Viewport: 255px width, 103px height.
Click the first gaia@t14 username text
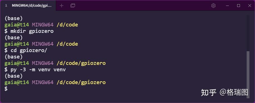point(17,25)
